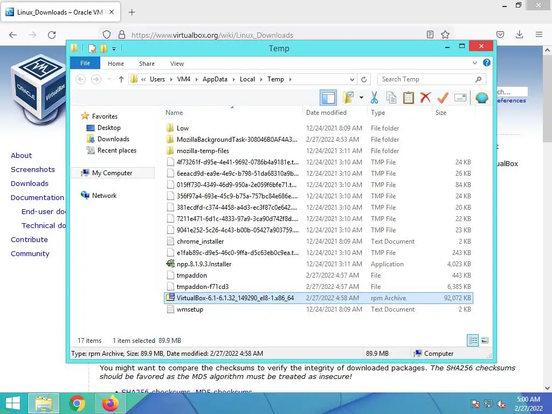
Task: Click the Copy icon in Explorer toolbar
Action: tap(391, 98)
